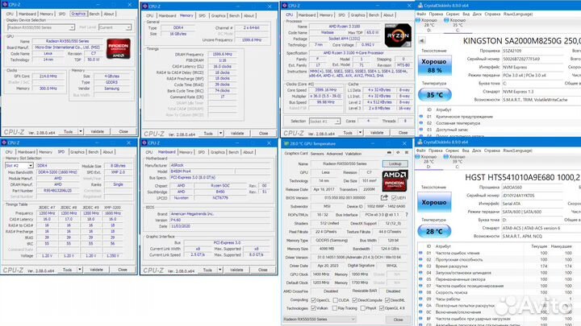
Task: Click the Lookup button in GPU-Z
Action: (395, 163)
